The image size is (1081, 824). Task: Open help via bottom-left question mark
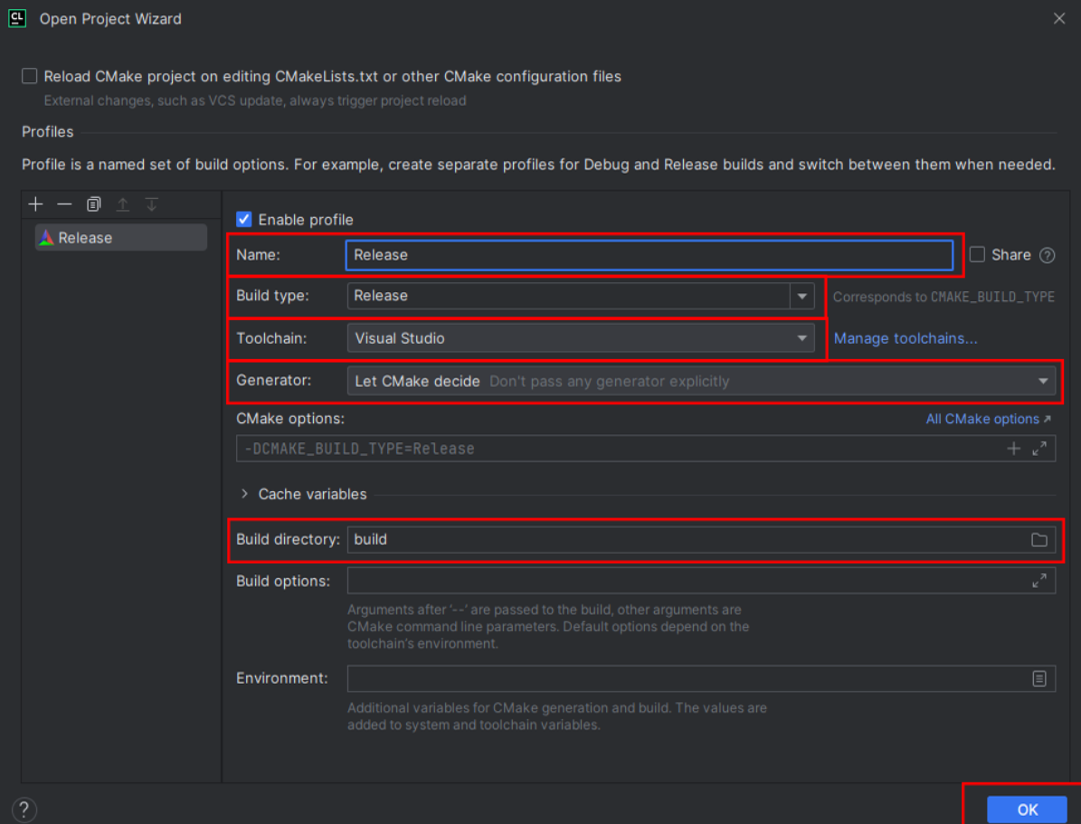tap(24, 809)
